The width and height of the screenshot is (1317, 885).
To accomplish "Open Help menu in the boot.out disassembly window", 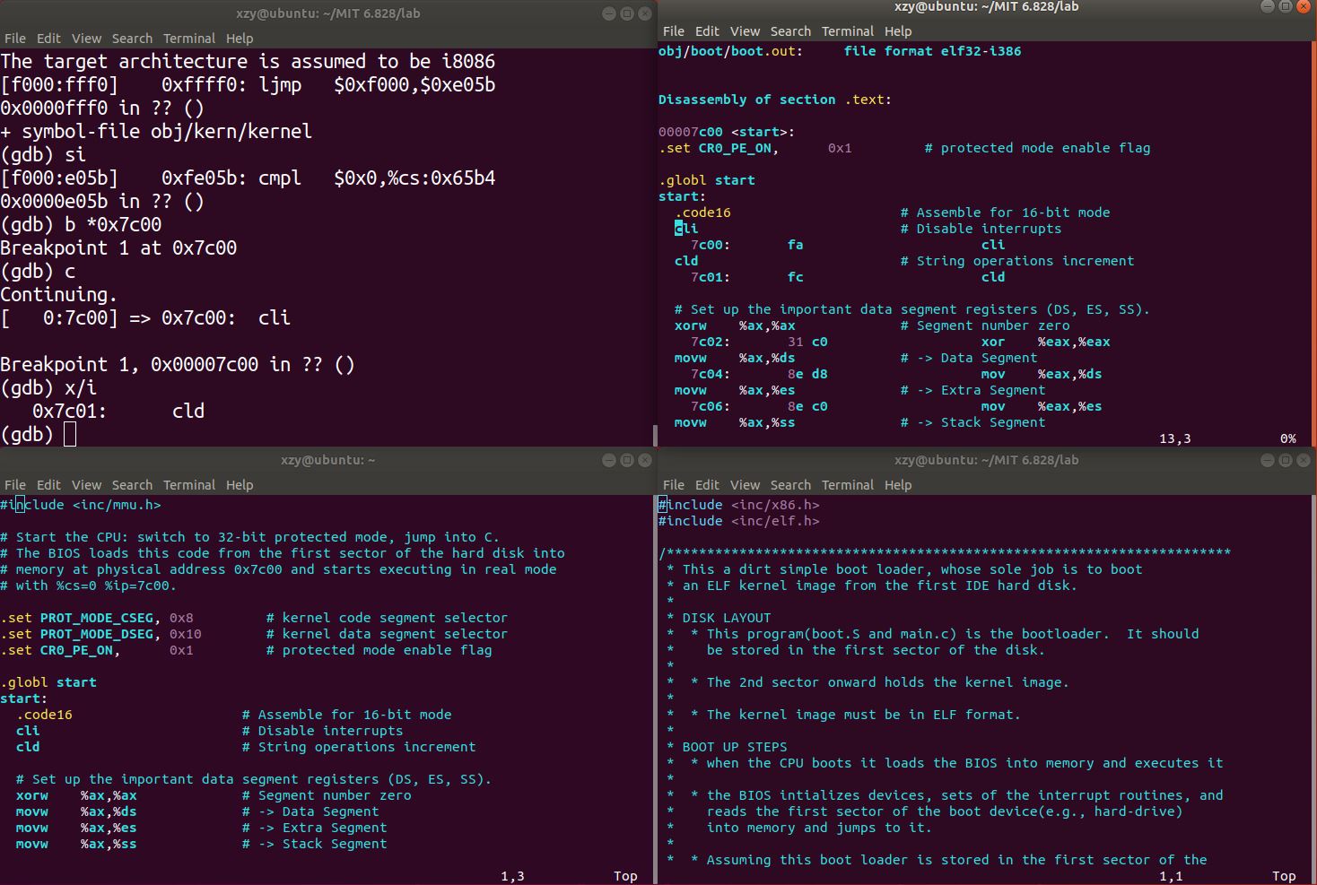I will (x=898, y=31).
